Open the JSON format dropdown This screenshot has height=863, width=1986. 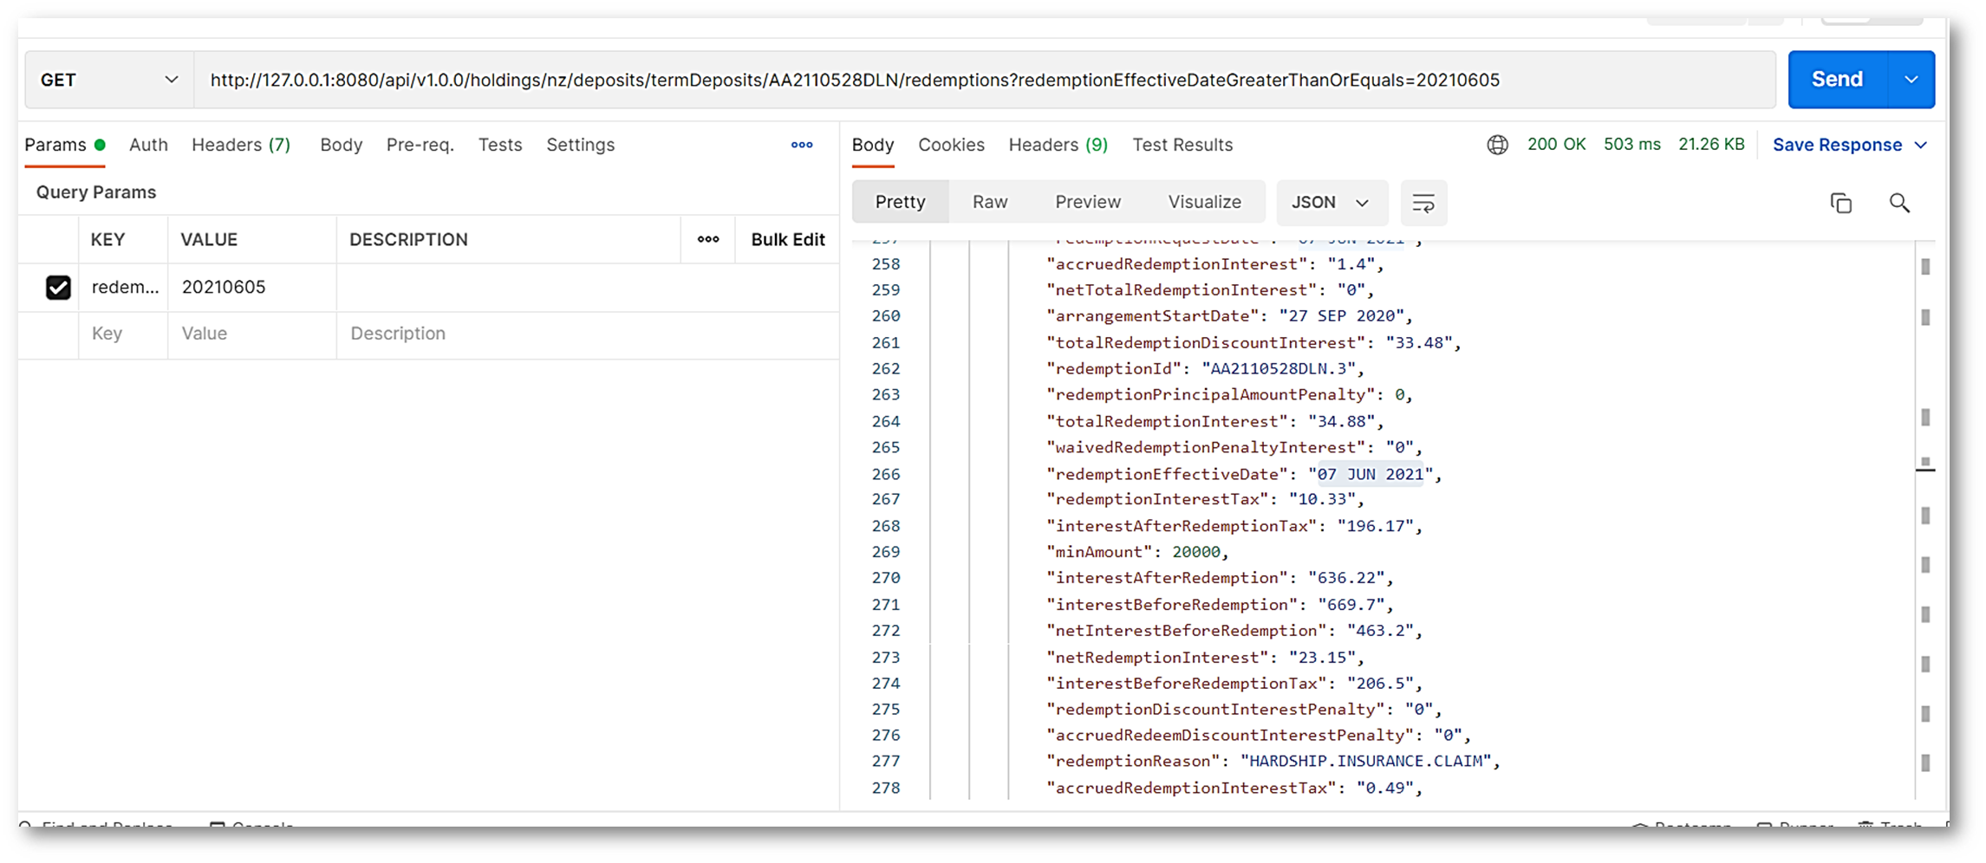(x=1330, y=203)
